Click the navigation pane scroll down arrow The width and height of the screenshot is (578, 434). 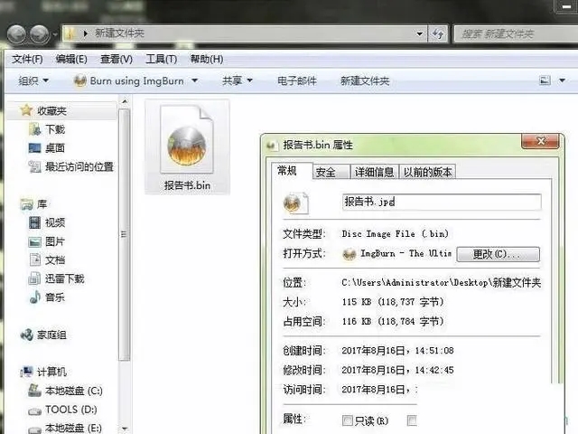[125, 429]
